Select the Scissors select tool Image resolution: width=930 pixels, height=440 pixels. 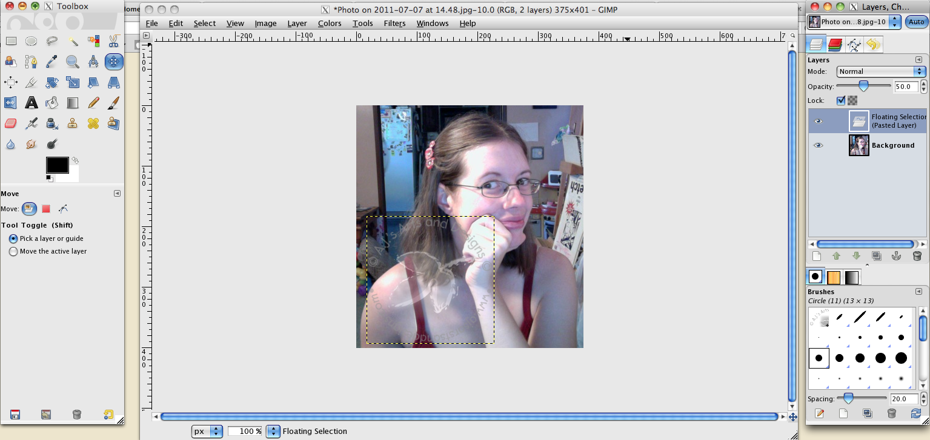pos(113,41)
